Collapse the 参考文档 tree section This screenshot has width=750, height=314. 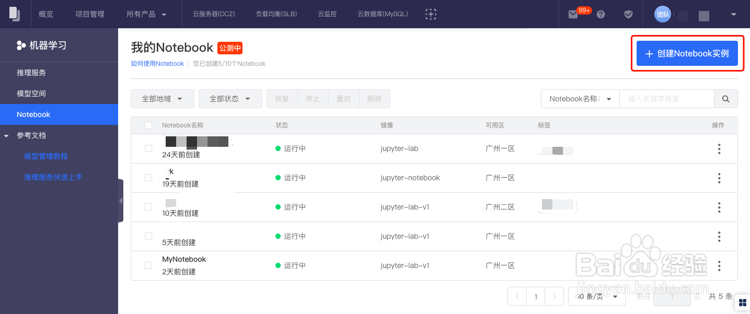click(x=6, y=136)
